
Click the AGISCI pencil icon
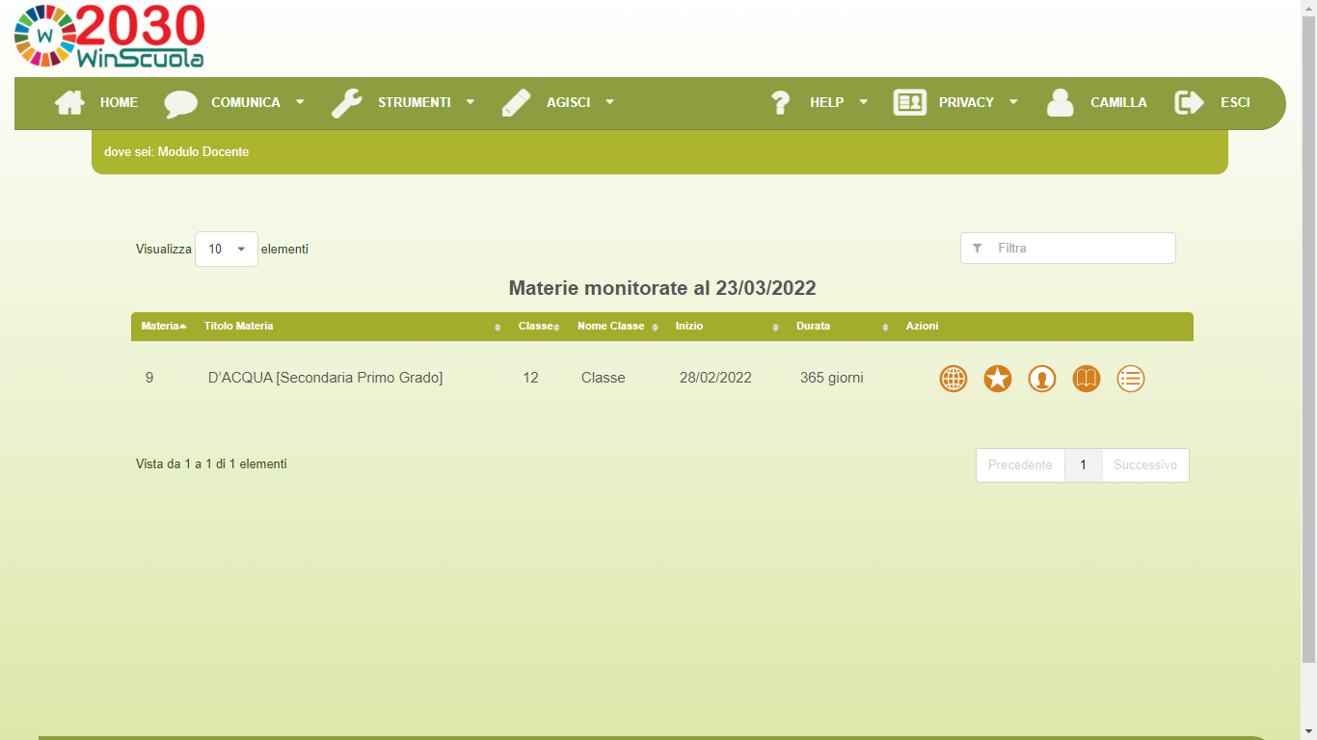[517, 103]
